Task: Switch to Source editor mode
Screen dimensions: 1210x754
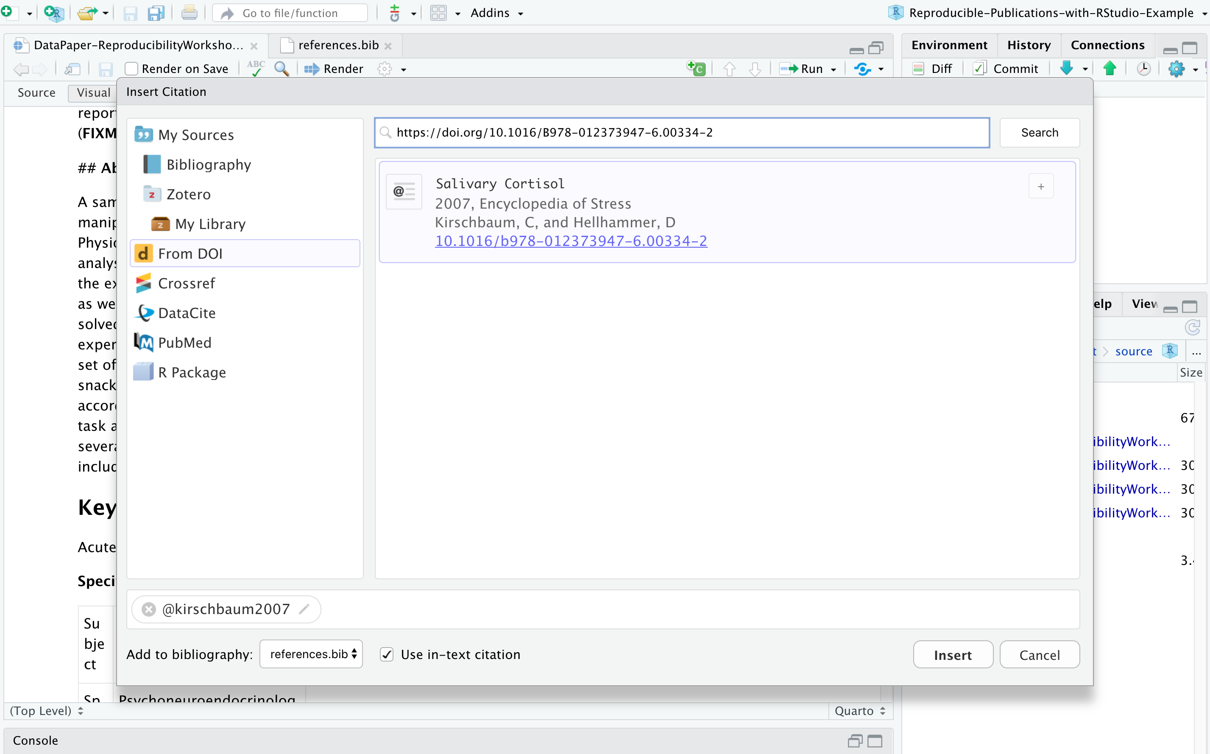Action: [36, 92]
